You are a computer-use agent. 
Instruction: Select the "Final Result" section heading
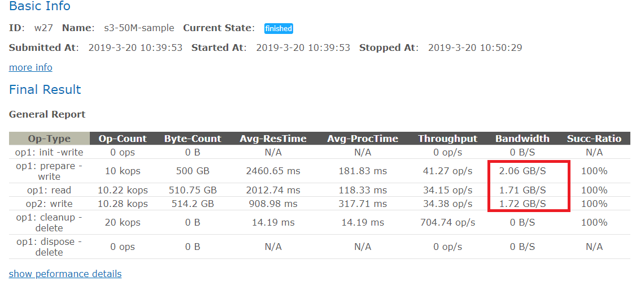pos(45,89)
